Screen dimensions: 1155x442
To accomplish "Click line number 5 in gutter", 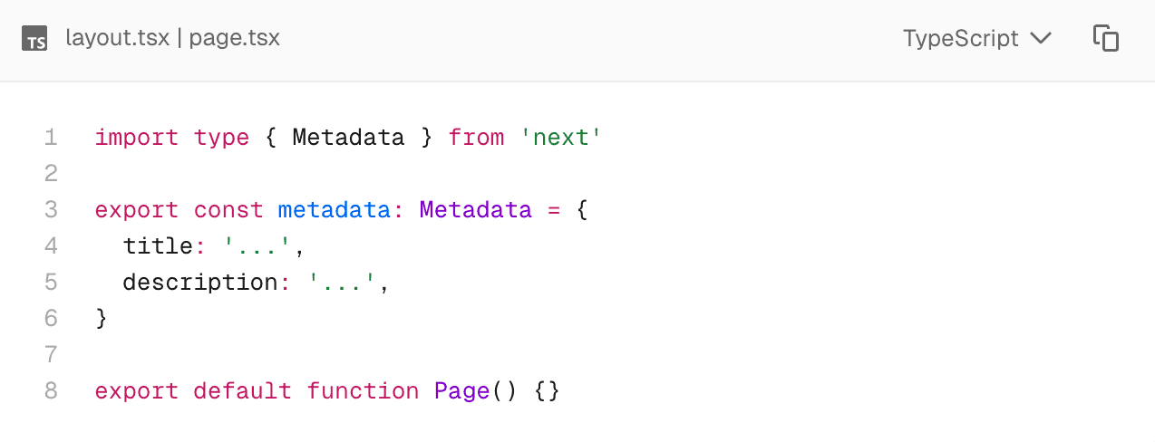I will tap(51, 283).
